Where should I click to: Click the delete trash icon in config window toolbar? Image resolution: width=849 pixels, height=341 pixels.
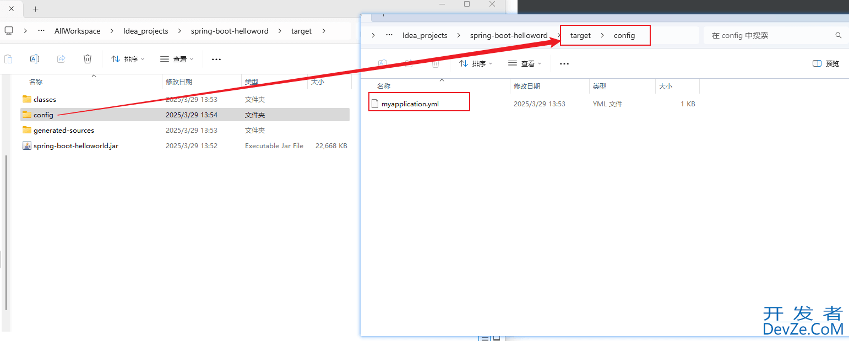[x=436, y=63]
